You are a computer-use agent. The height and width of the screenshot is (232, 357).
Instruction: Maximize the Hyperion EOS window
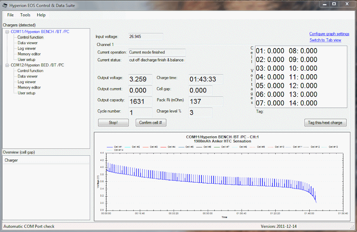(334, 4)
